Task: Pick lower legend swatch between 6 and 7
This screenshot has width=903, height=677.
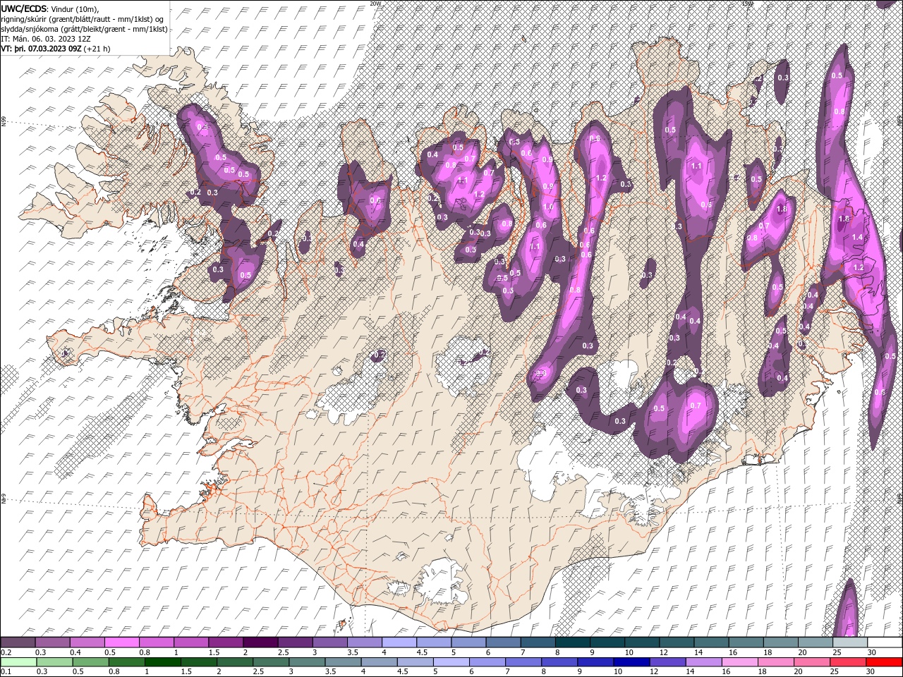Action: (487, 662)
